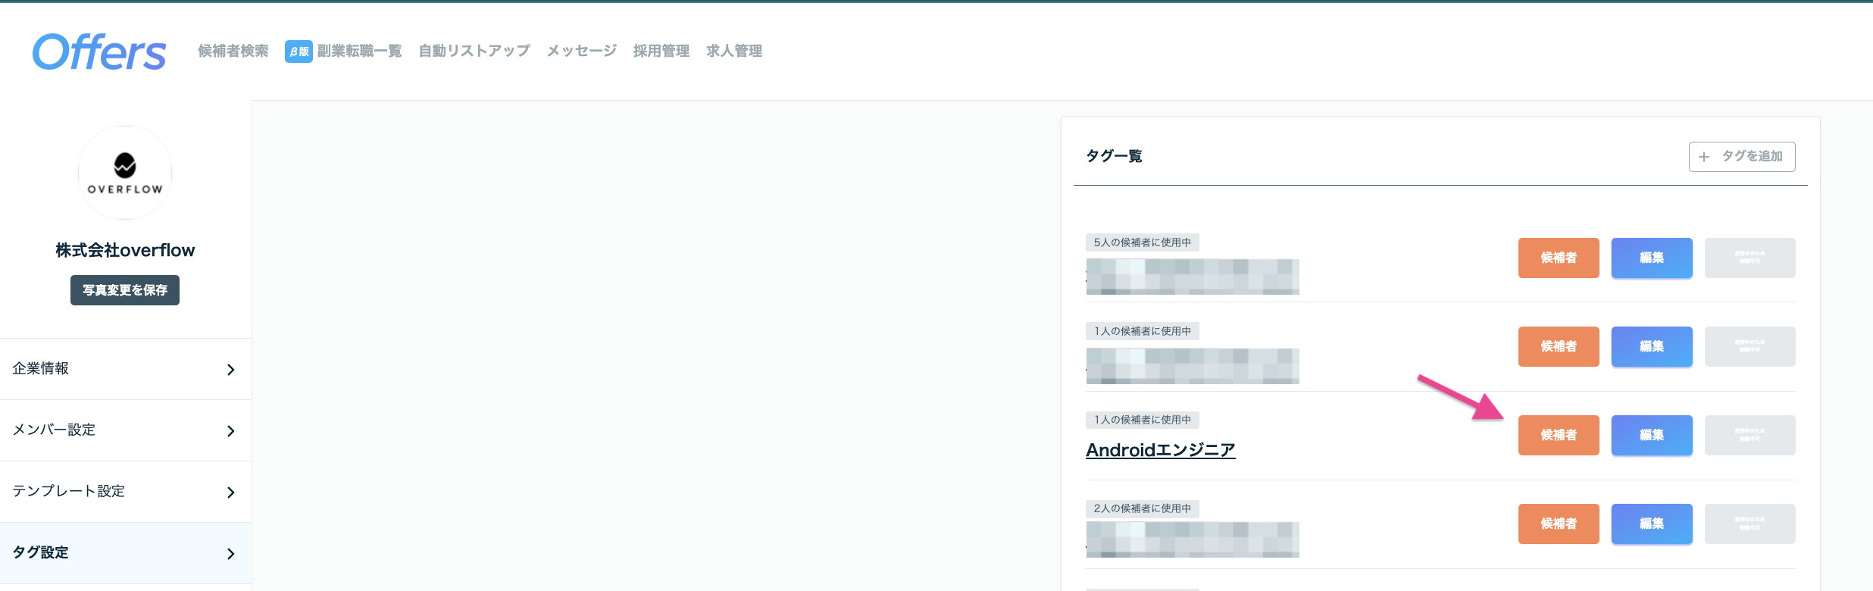This screenshot has height=591, width=1873.
Task: Click disabled 削除不可 button for Androidエンジニア
Action: (x=1750, y=435)
